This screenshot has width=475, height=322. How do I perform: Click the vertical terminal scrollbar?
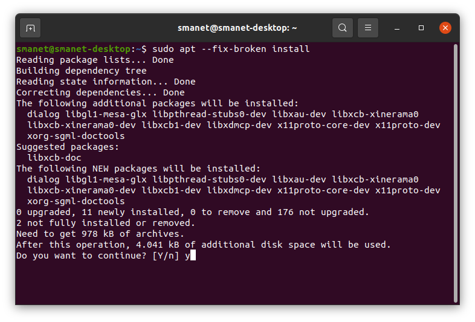pyautogui.click(x=455, y=173)
